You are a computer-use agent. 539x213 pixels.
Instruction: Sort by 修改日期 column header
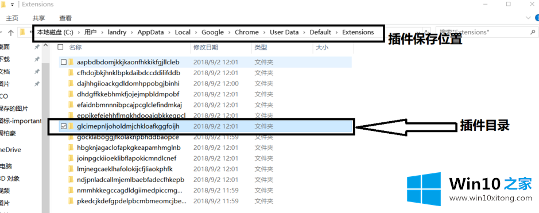tap(205, 48)
